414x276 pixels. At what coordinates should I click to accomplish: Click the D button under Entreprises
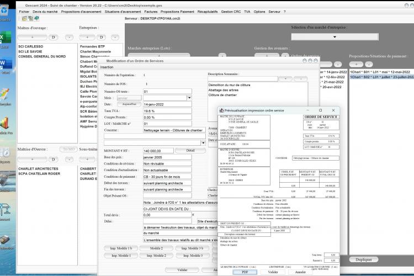(101, 37)
